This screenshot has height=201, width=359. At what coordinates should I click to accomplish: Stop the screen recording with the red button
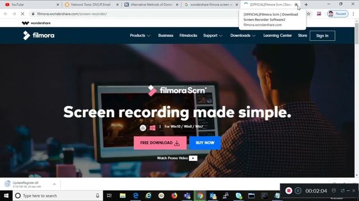[288, 190]
